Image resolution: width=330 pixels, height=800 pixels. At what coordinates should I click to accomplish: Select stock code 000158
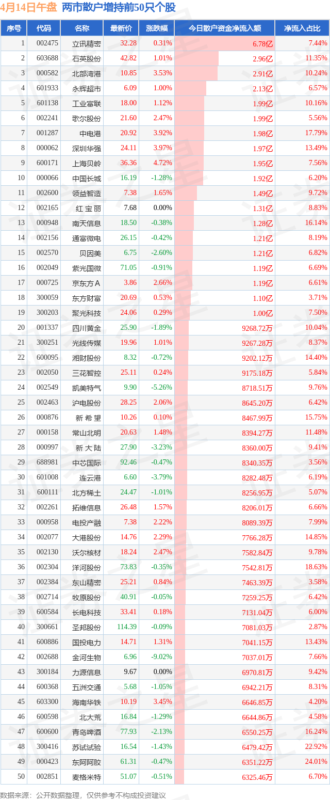47,433
